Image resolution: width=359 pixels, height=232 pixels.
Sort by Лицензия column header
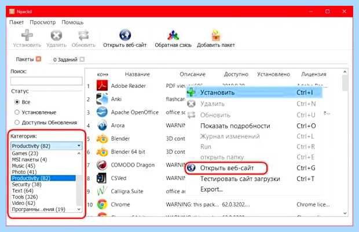pyautogui.click(x=314, y=74)
